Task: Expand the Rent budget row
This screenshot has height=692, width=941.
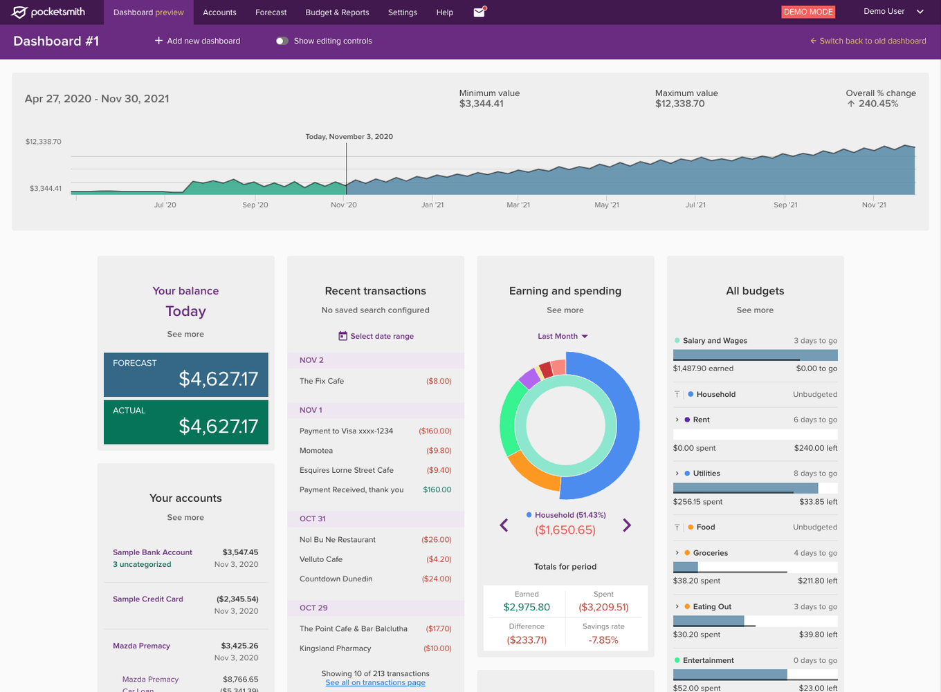Action: 677,420
